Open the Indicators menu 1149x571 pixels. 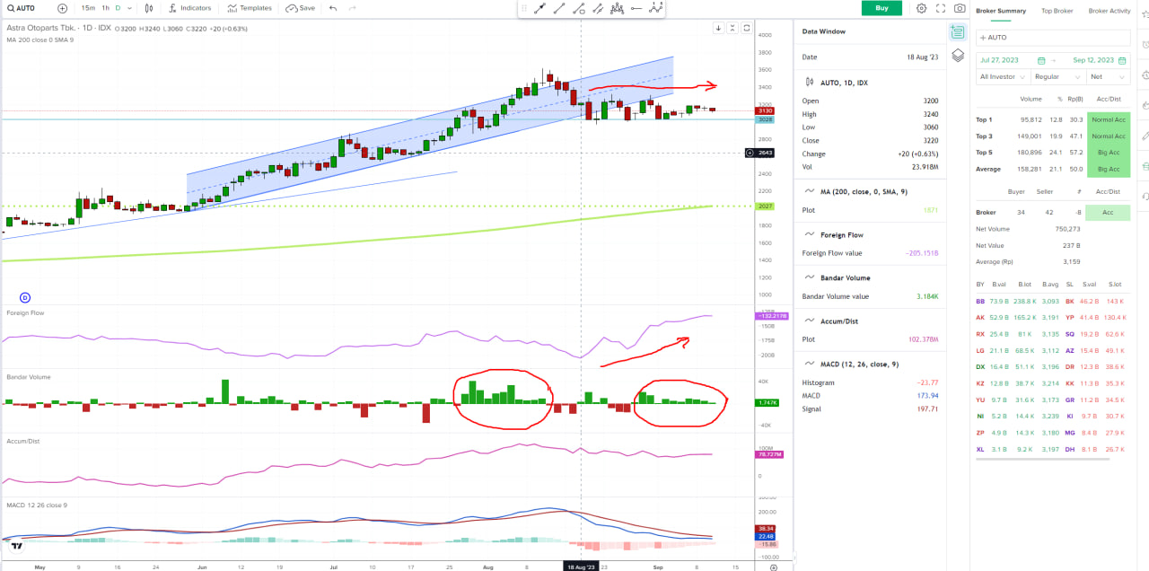189,8
